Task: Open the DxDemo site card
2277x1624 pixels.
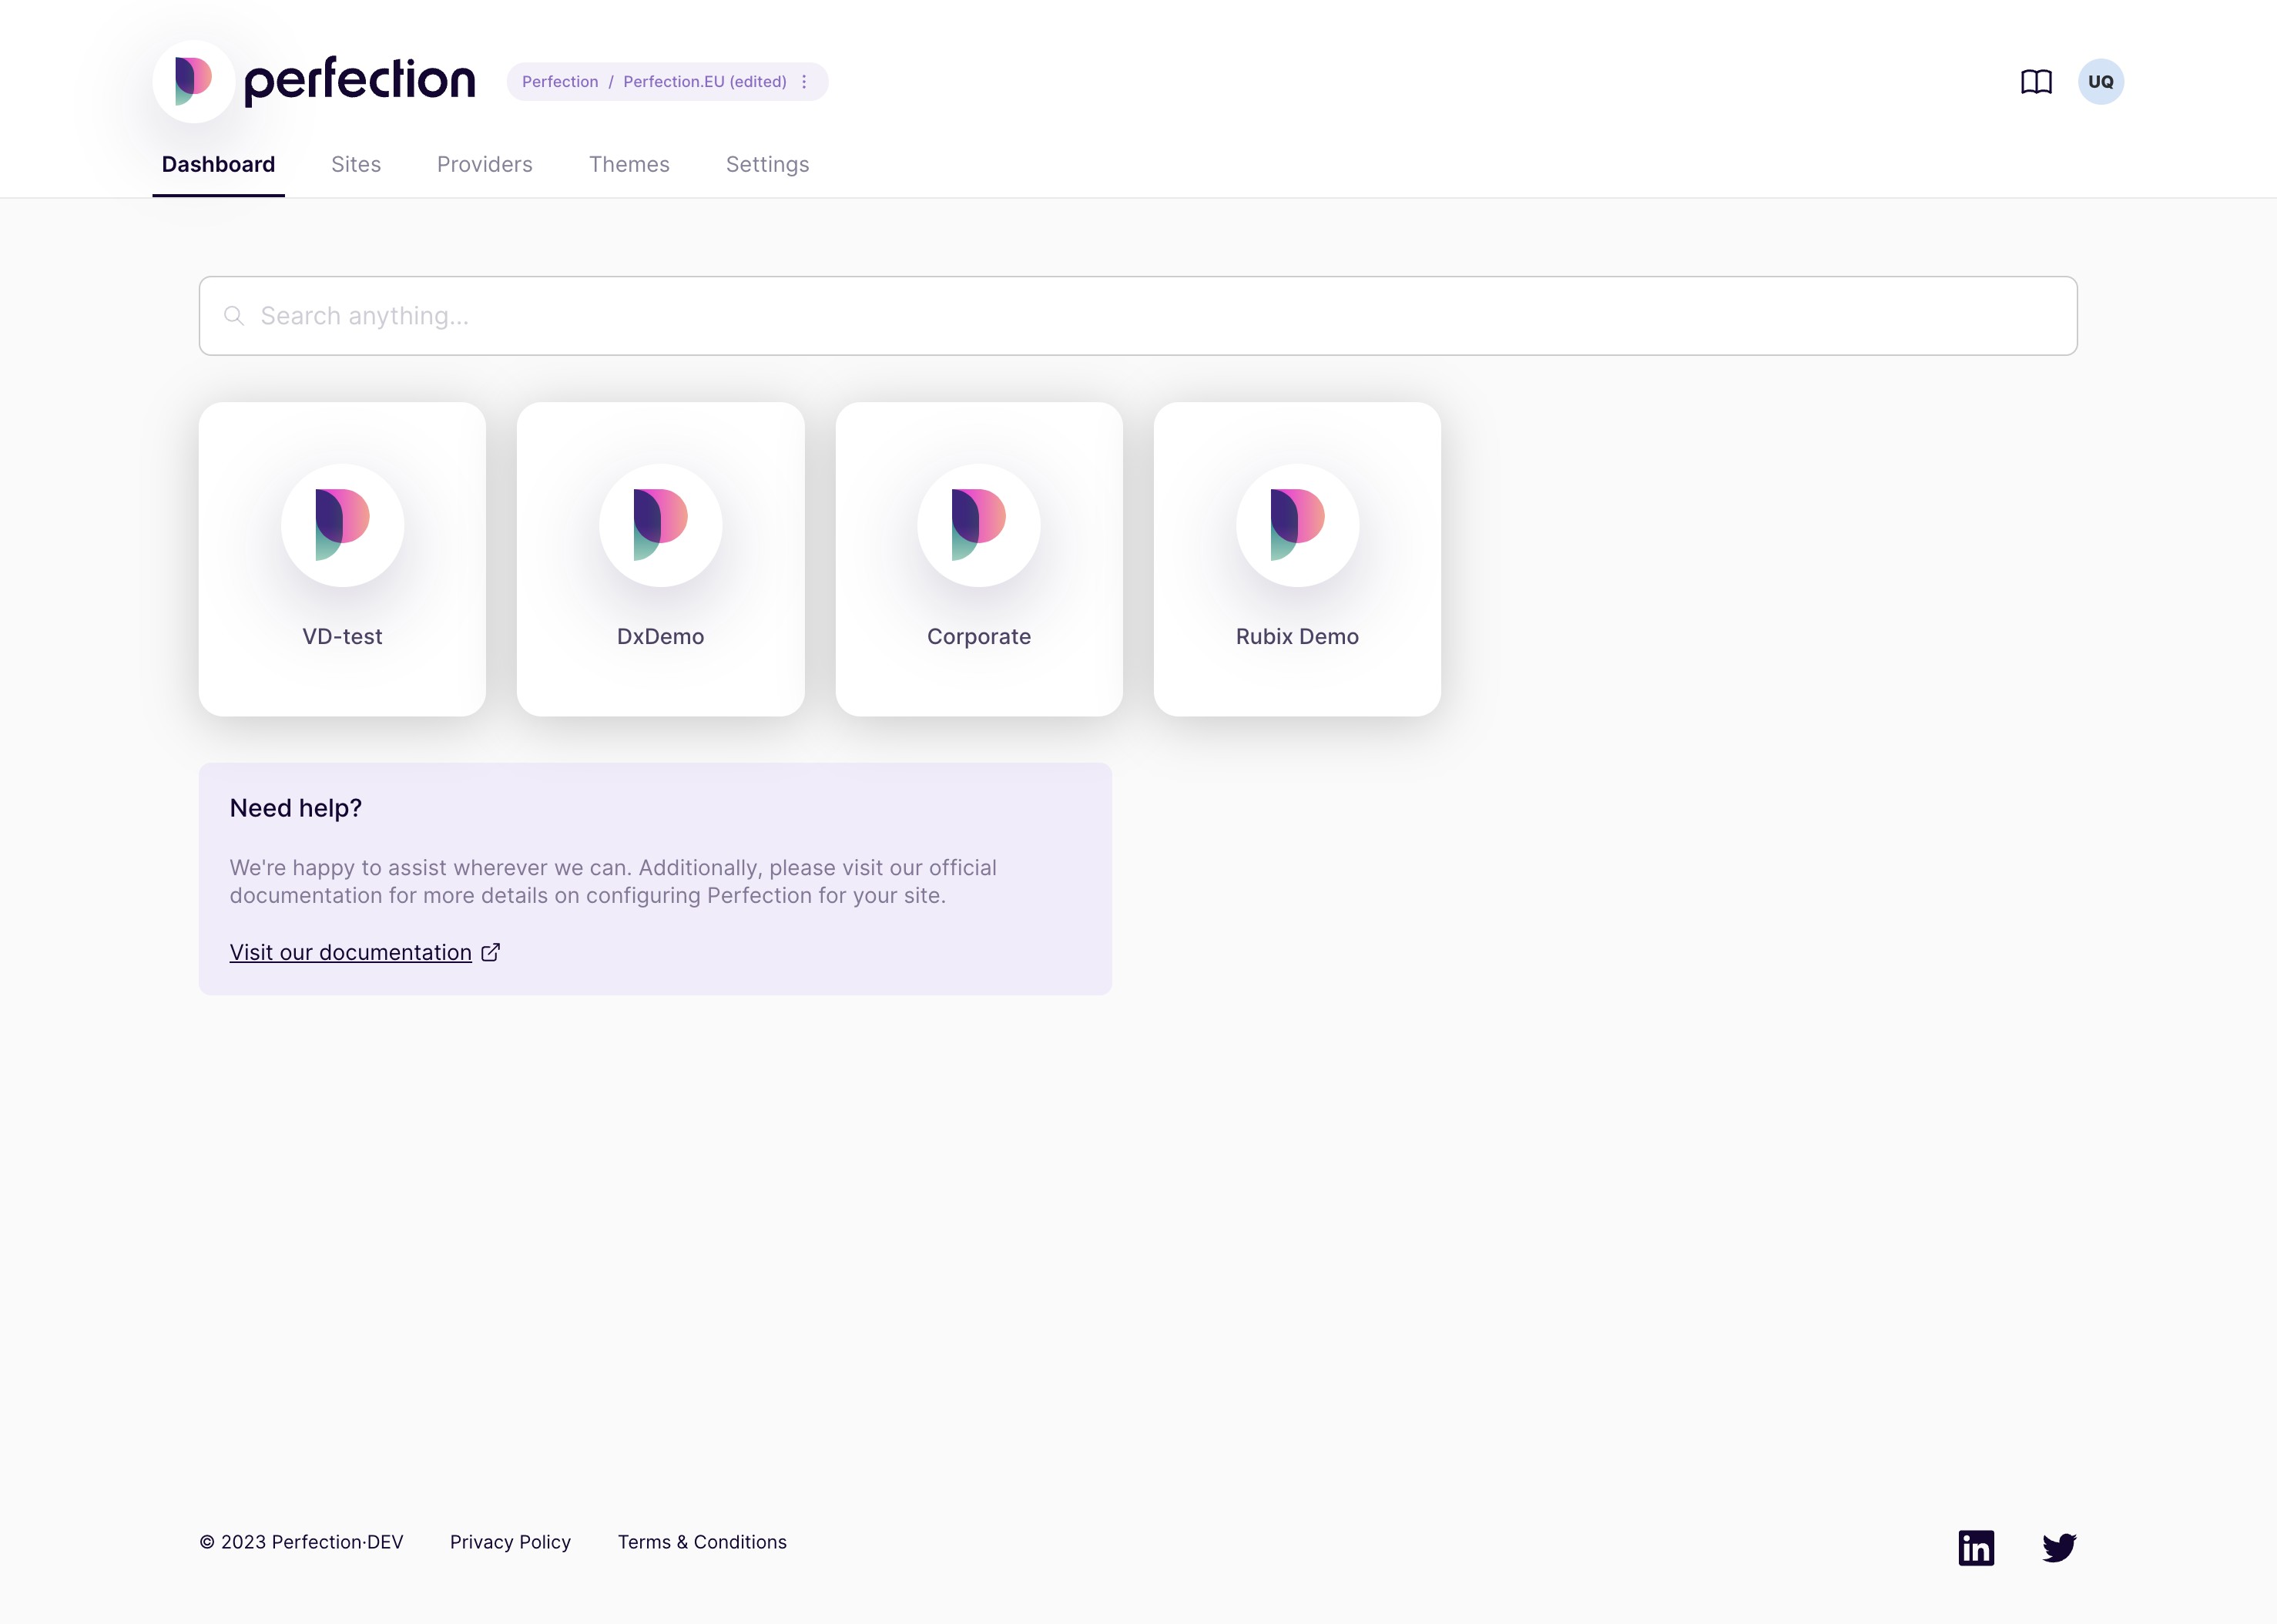Action: 660,558
